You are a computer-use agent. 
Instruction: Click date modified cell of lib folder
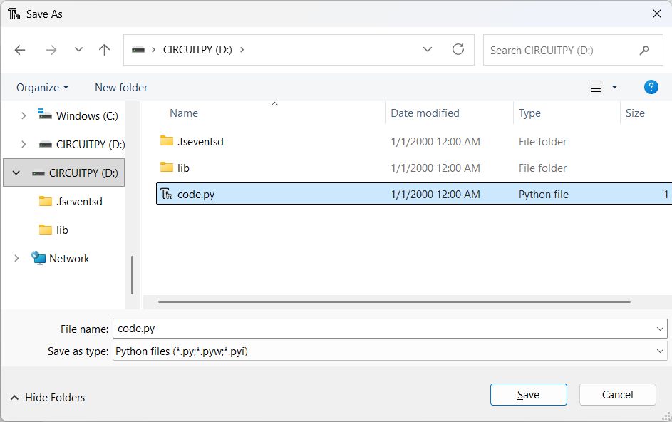point(435,168)
